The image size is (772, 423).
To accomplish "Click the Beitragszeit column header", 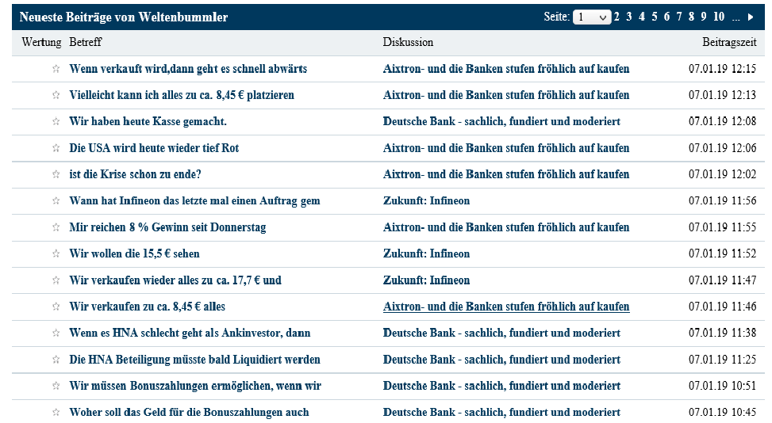I will coord(729,42).
